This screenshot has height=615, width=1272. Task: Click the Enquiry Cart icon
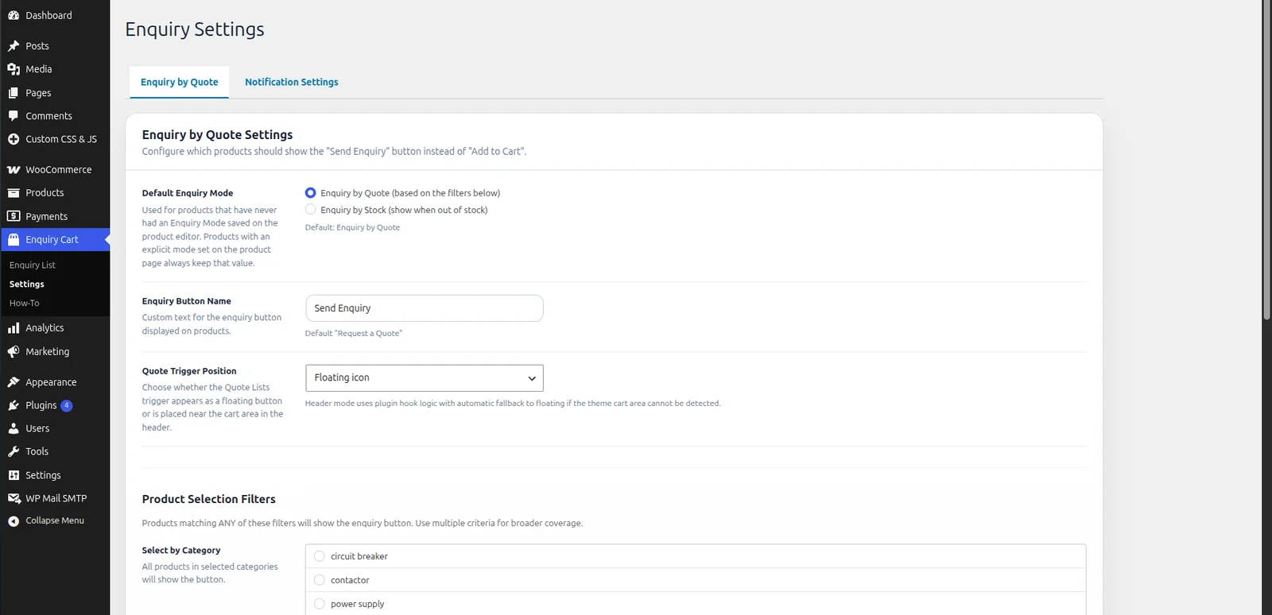point(14,239)
